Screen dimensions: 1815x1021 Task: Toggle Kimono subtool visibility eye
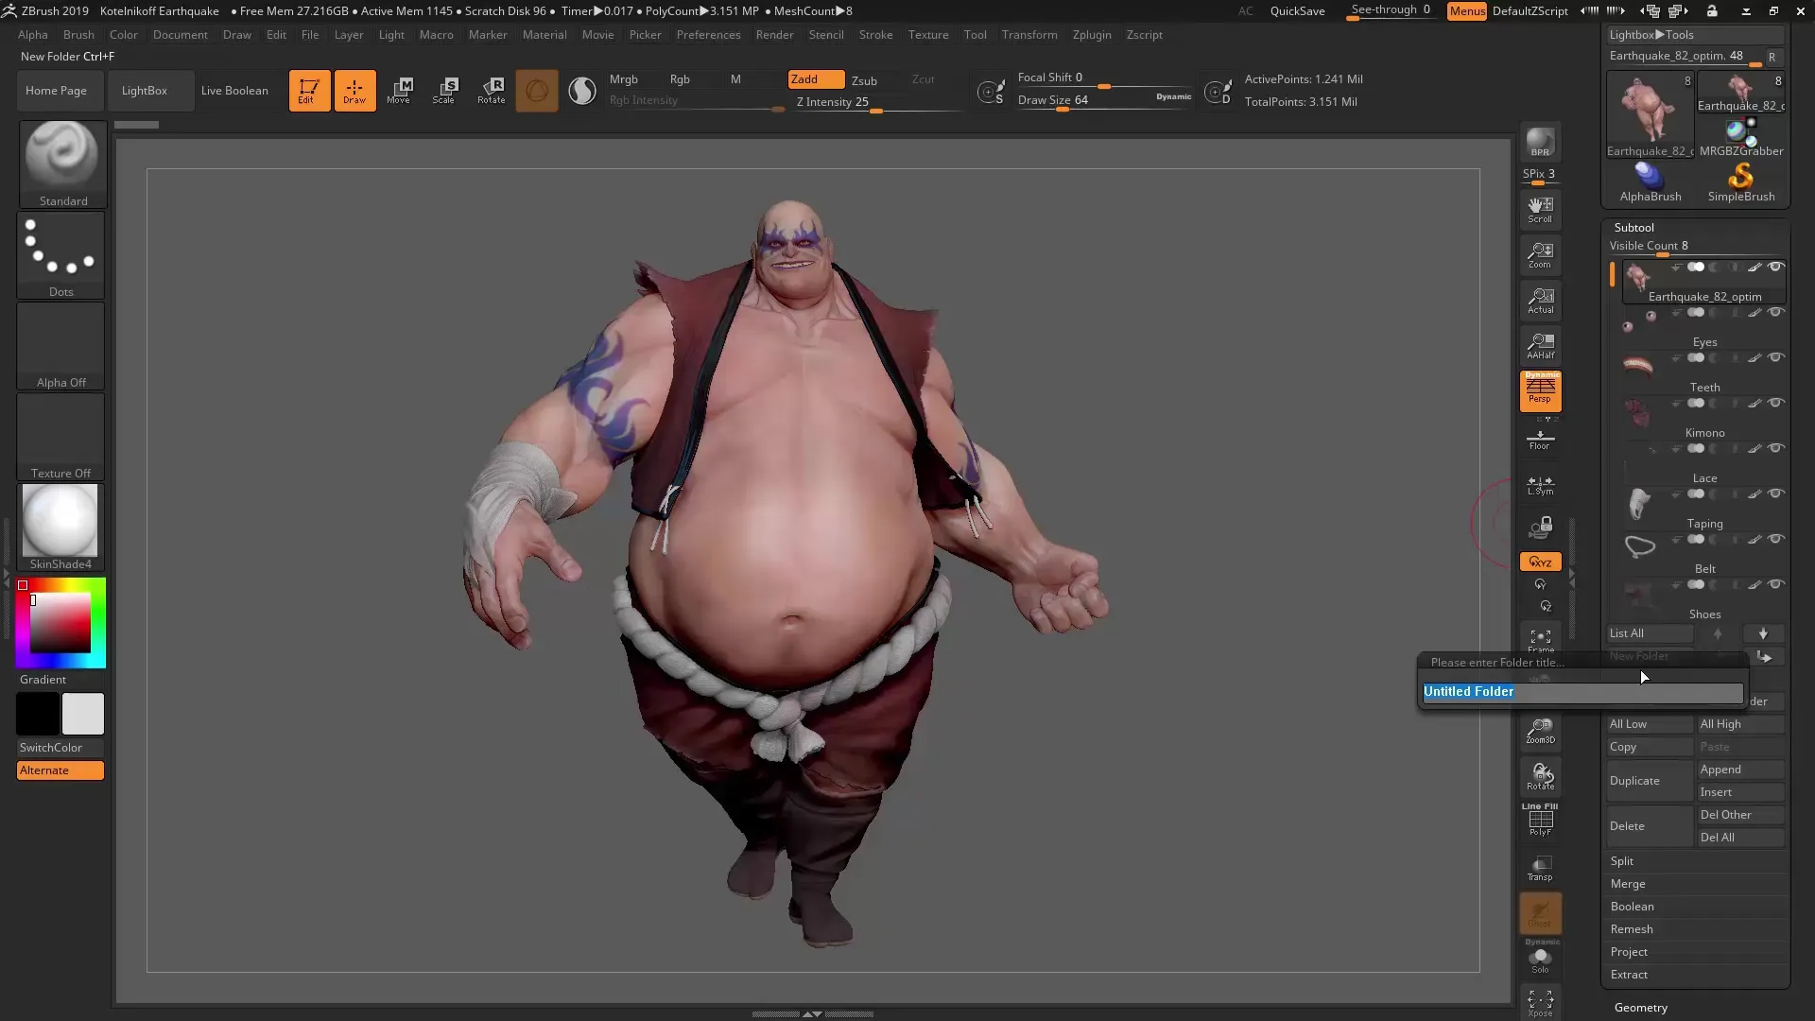1776,404
